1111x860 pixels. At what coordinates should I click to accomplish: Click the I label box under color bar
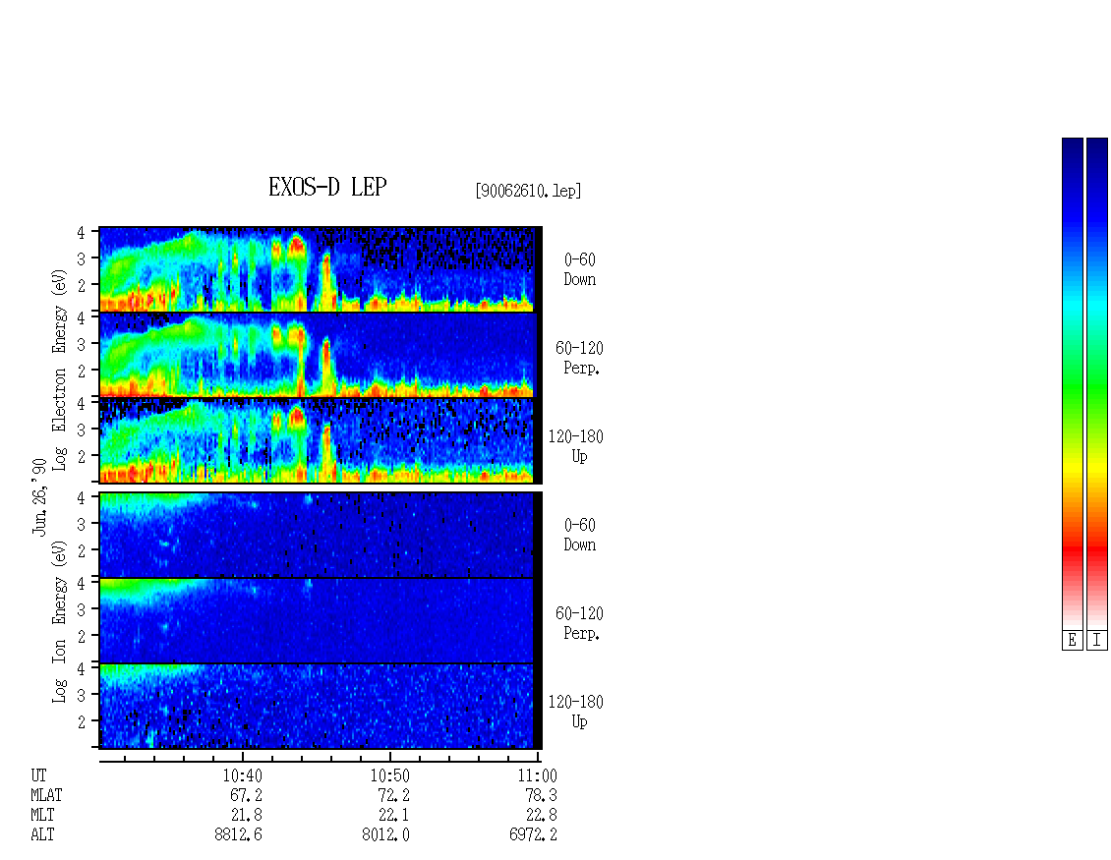[x=1097, y=641]
